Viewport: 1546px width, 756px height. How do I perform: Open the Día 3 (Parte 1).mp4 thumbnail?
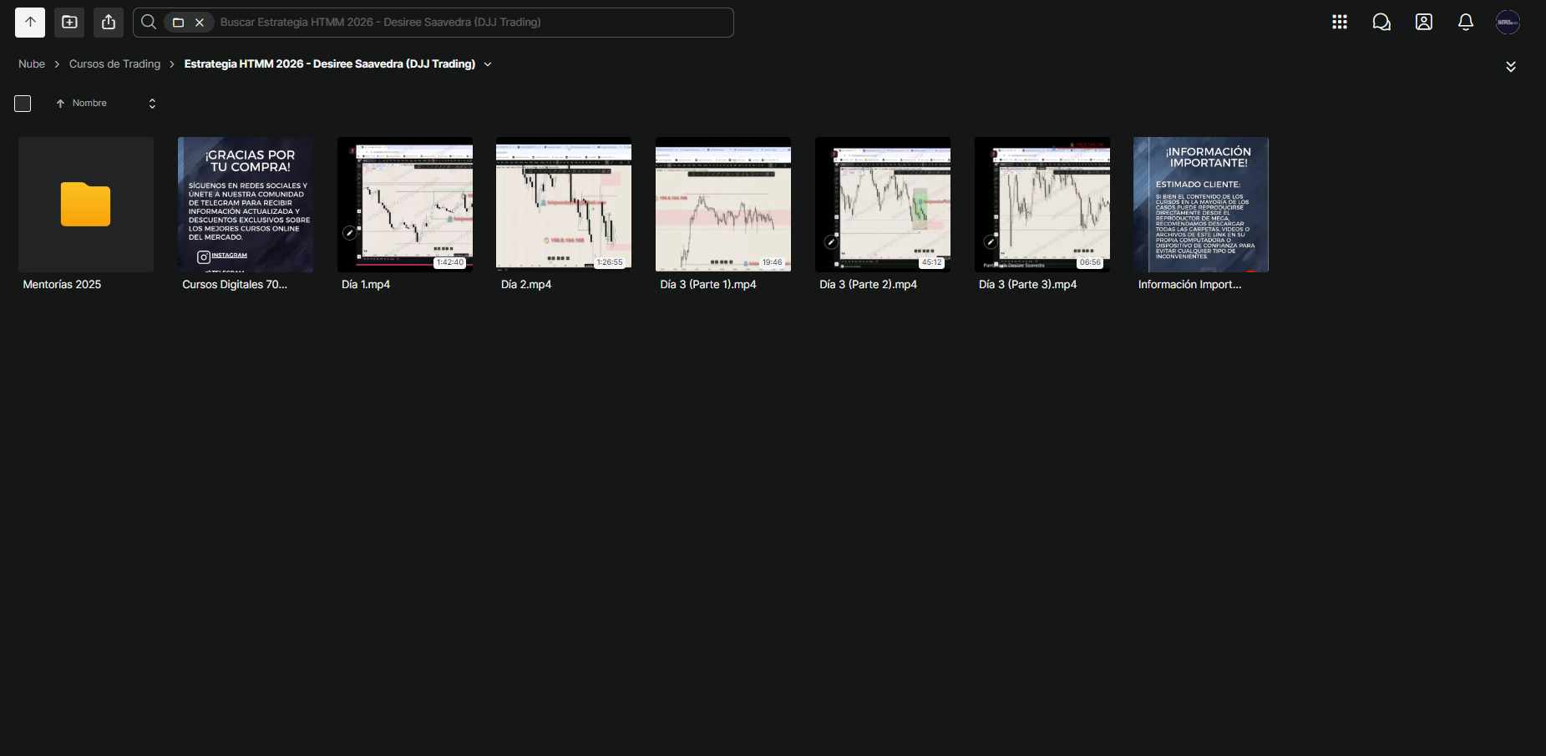pyautogui.click(x=723, y=205)
